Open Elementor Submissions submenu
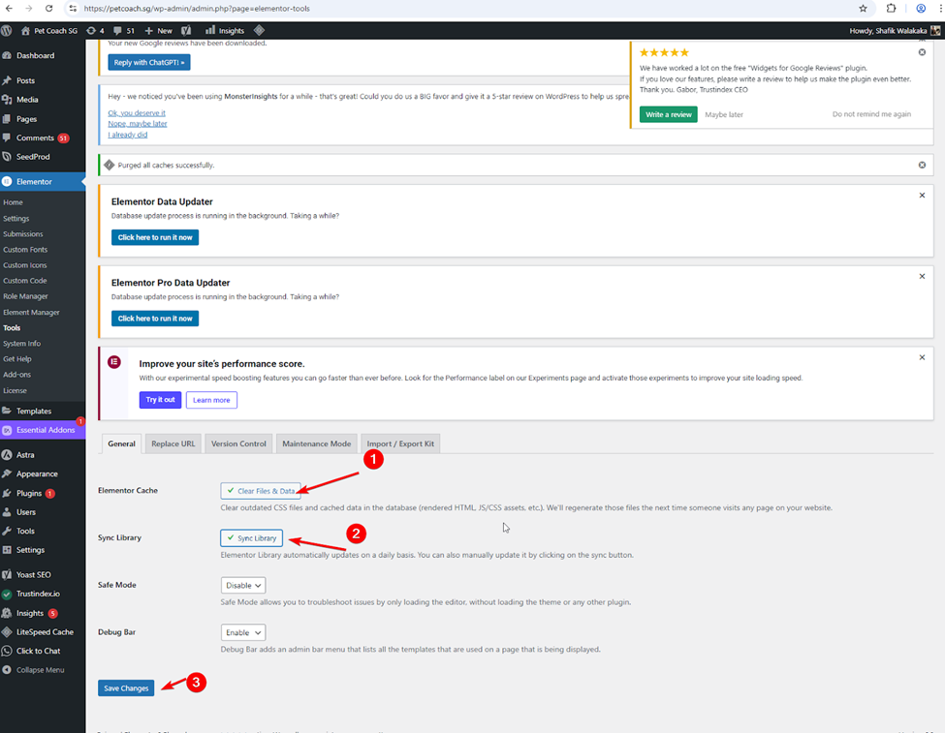The height and width of the screenshot is (733, 945). (x=23, y=234)
